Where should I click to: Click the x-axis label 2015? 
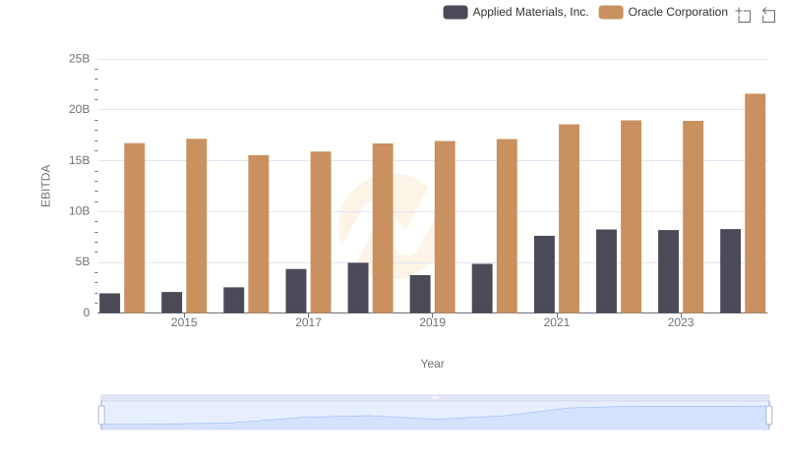coord(184,322)
